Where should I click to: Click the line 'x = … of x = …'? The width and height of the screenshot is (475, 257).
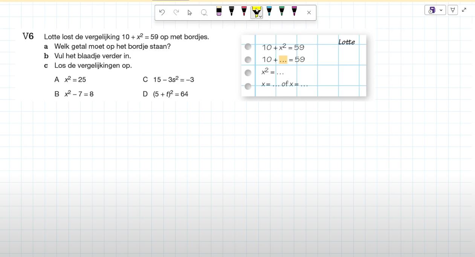[284, 84]
